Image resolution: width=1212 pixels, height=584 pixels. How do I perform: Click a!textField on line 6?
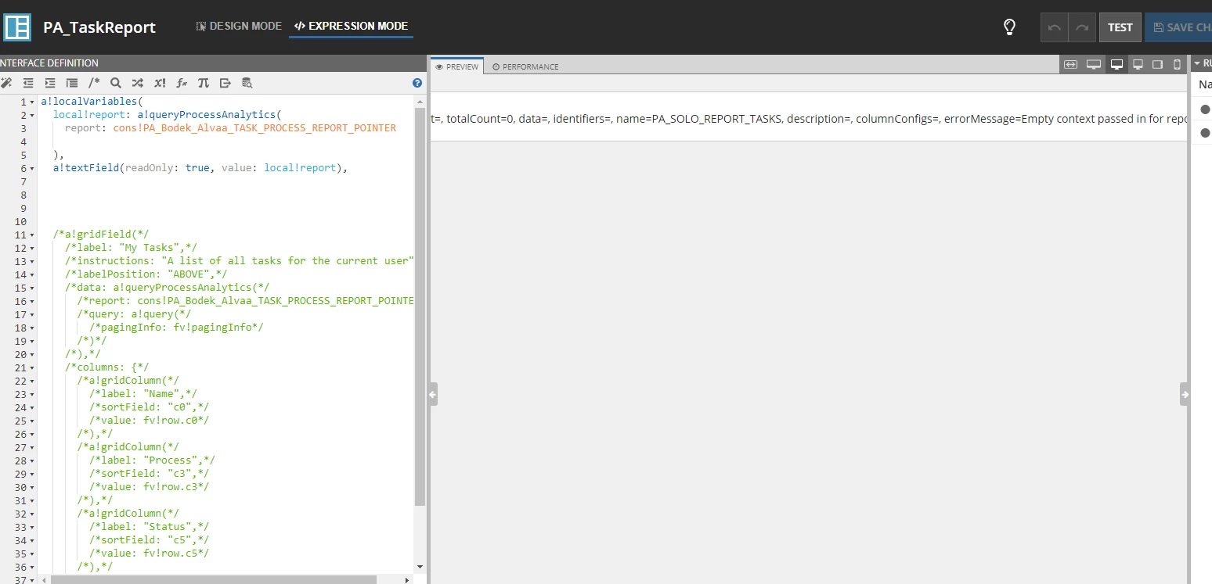tap(85, 168)
